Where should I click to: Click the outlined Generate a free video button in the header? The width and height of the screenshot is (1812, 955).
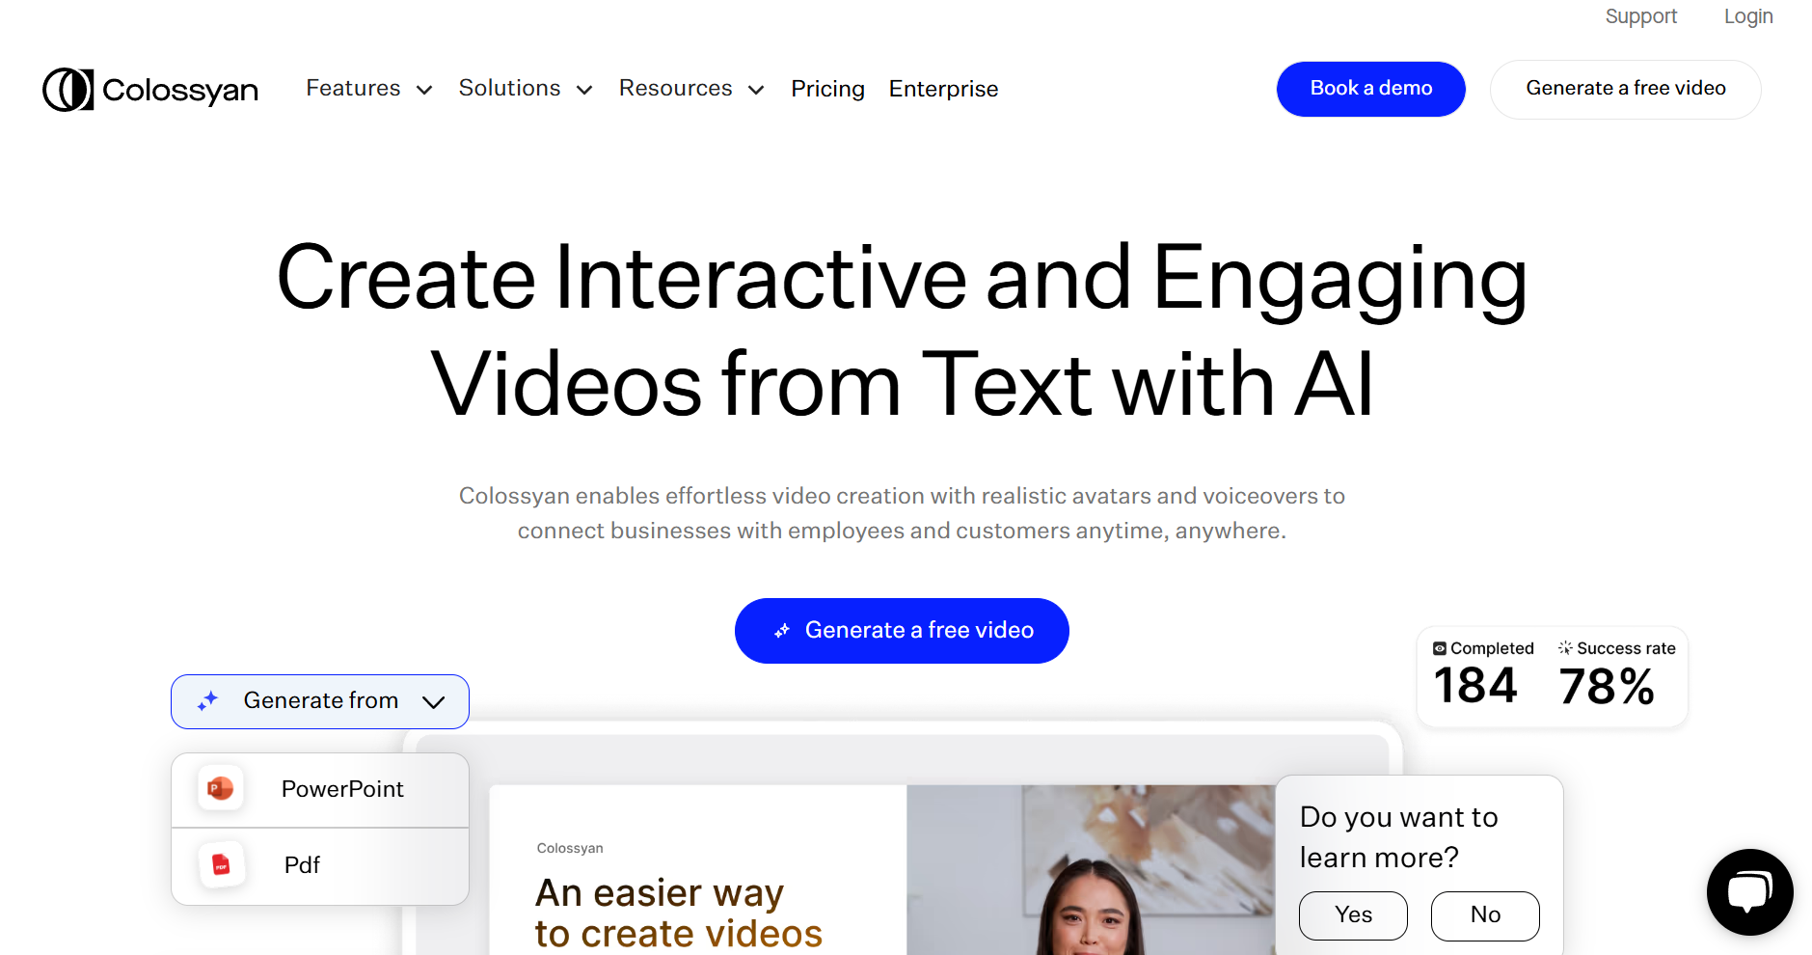click(1626, 89)
